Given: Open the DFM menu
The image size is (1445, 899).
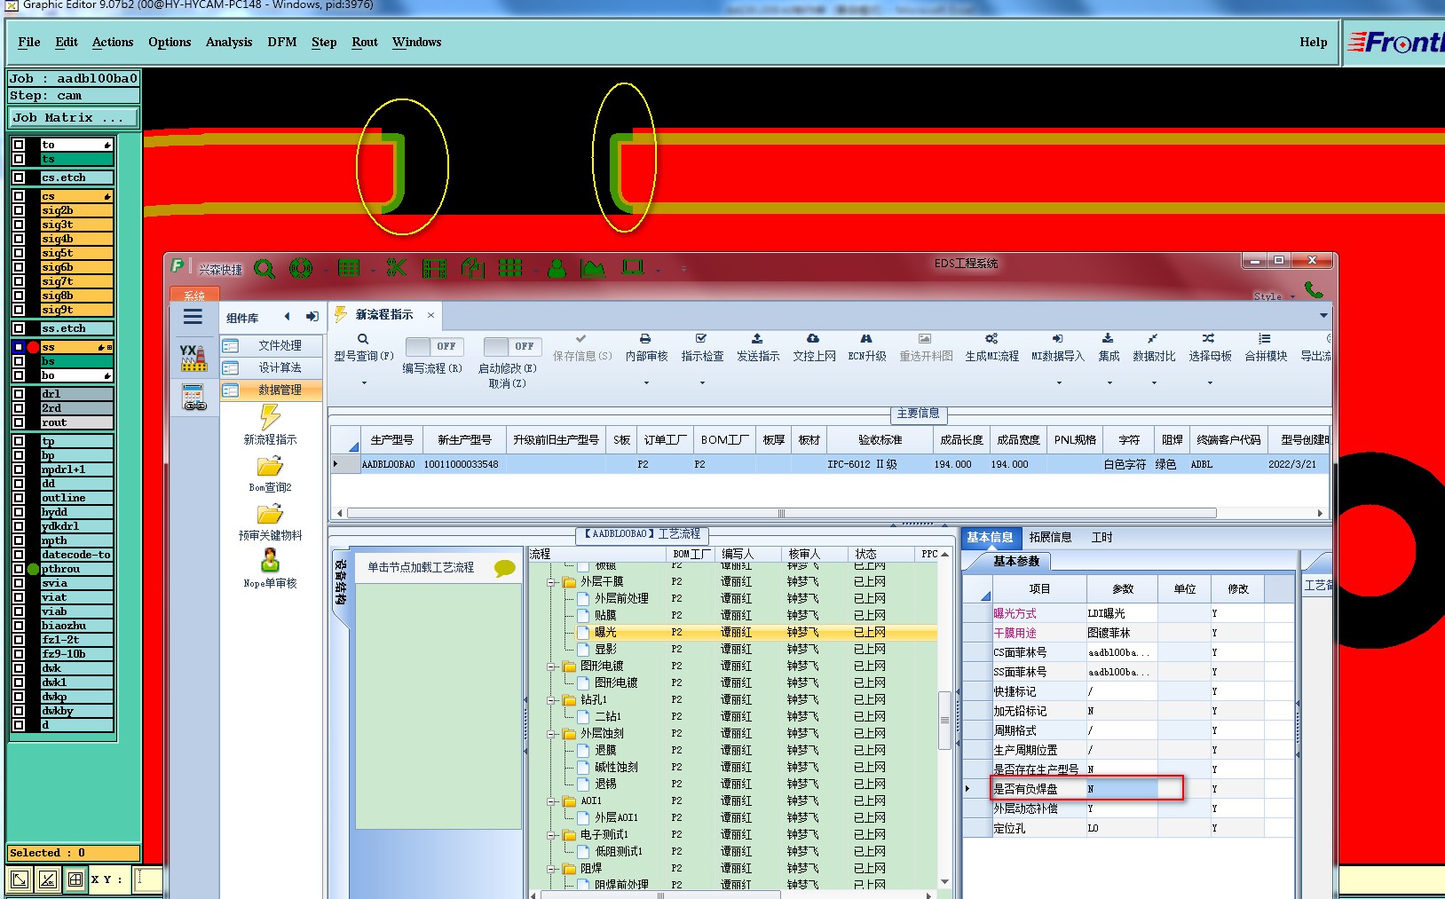Looking at the screenshot, I should [282, 42].
